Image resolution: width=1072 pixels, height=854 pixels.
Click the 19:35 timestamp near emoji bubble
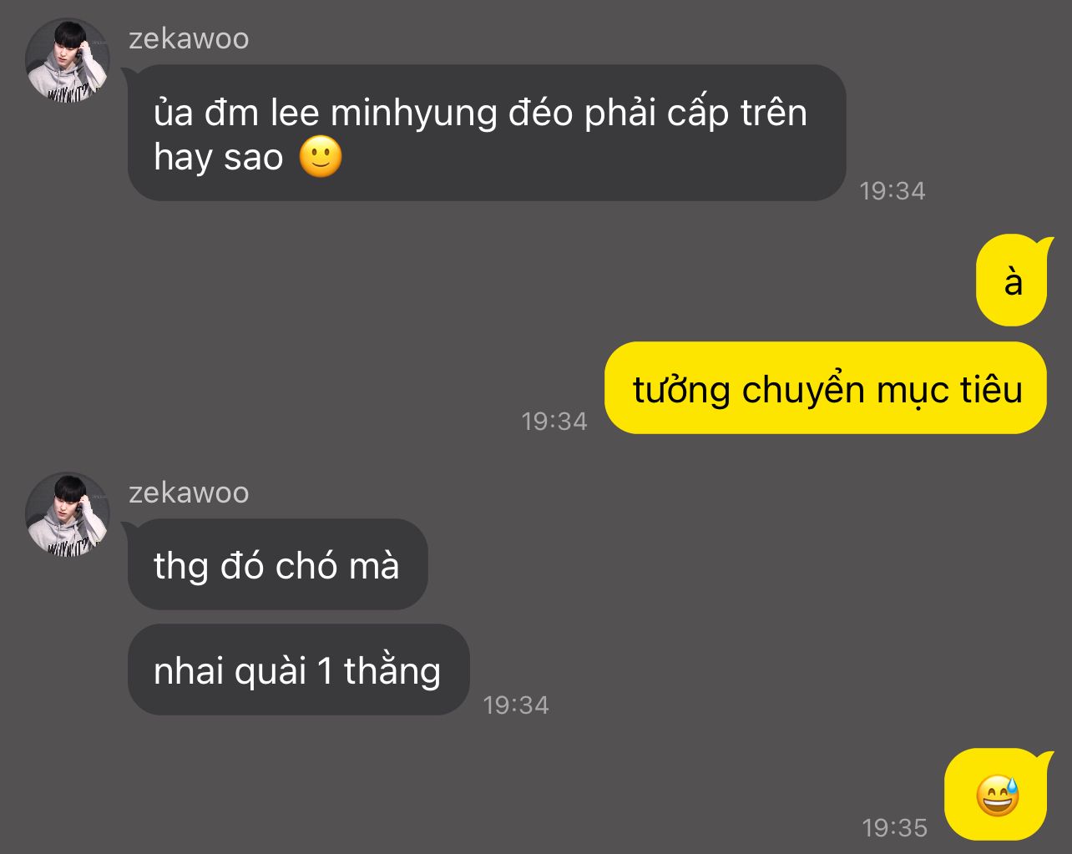[894, 827]
